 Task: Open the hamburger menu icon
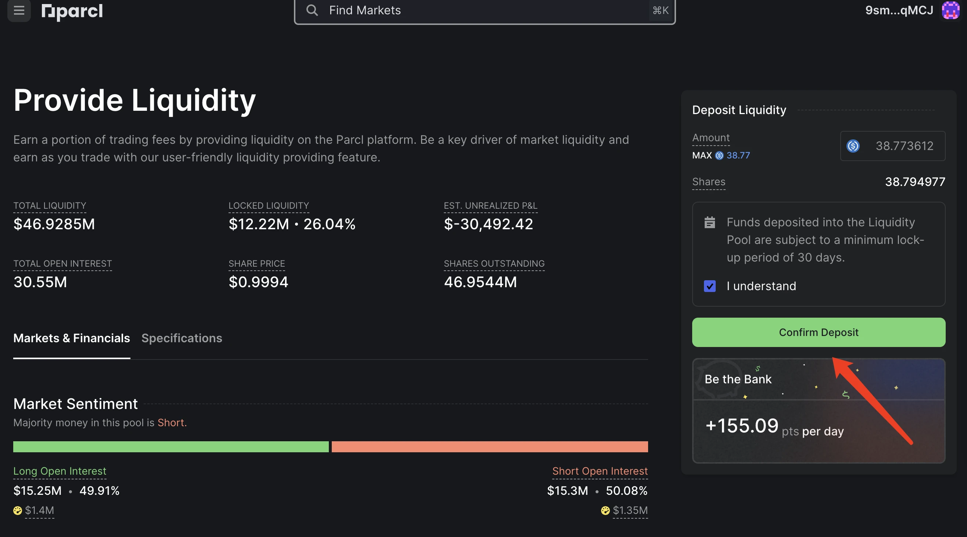coord(19,11)
